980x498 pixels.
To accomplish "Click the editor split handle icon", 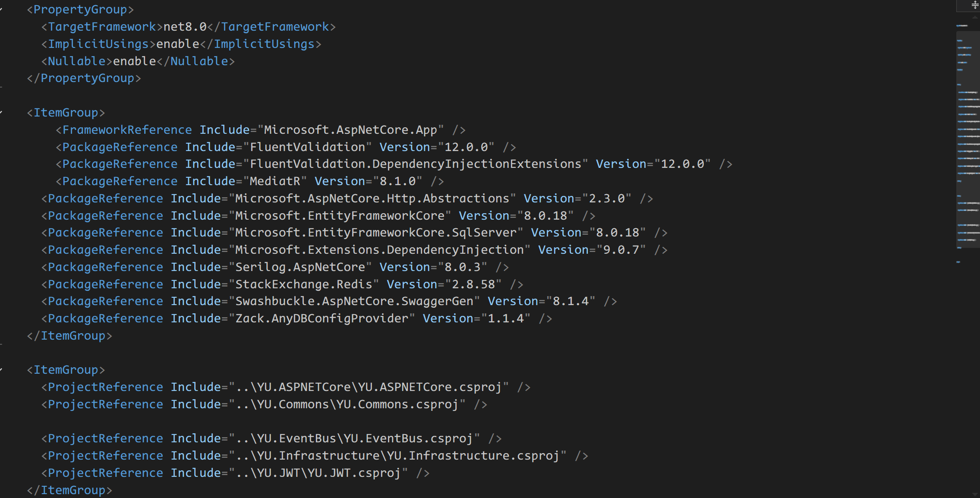I will 975,5.
